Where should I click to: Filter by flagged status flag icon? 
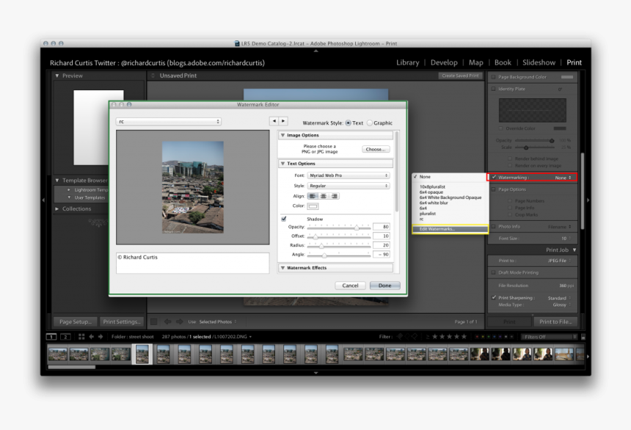[x=400, y=337]
